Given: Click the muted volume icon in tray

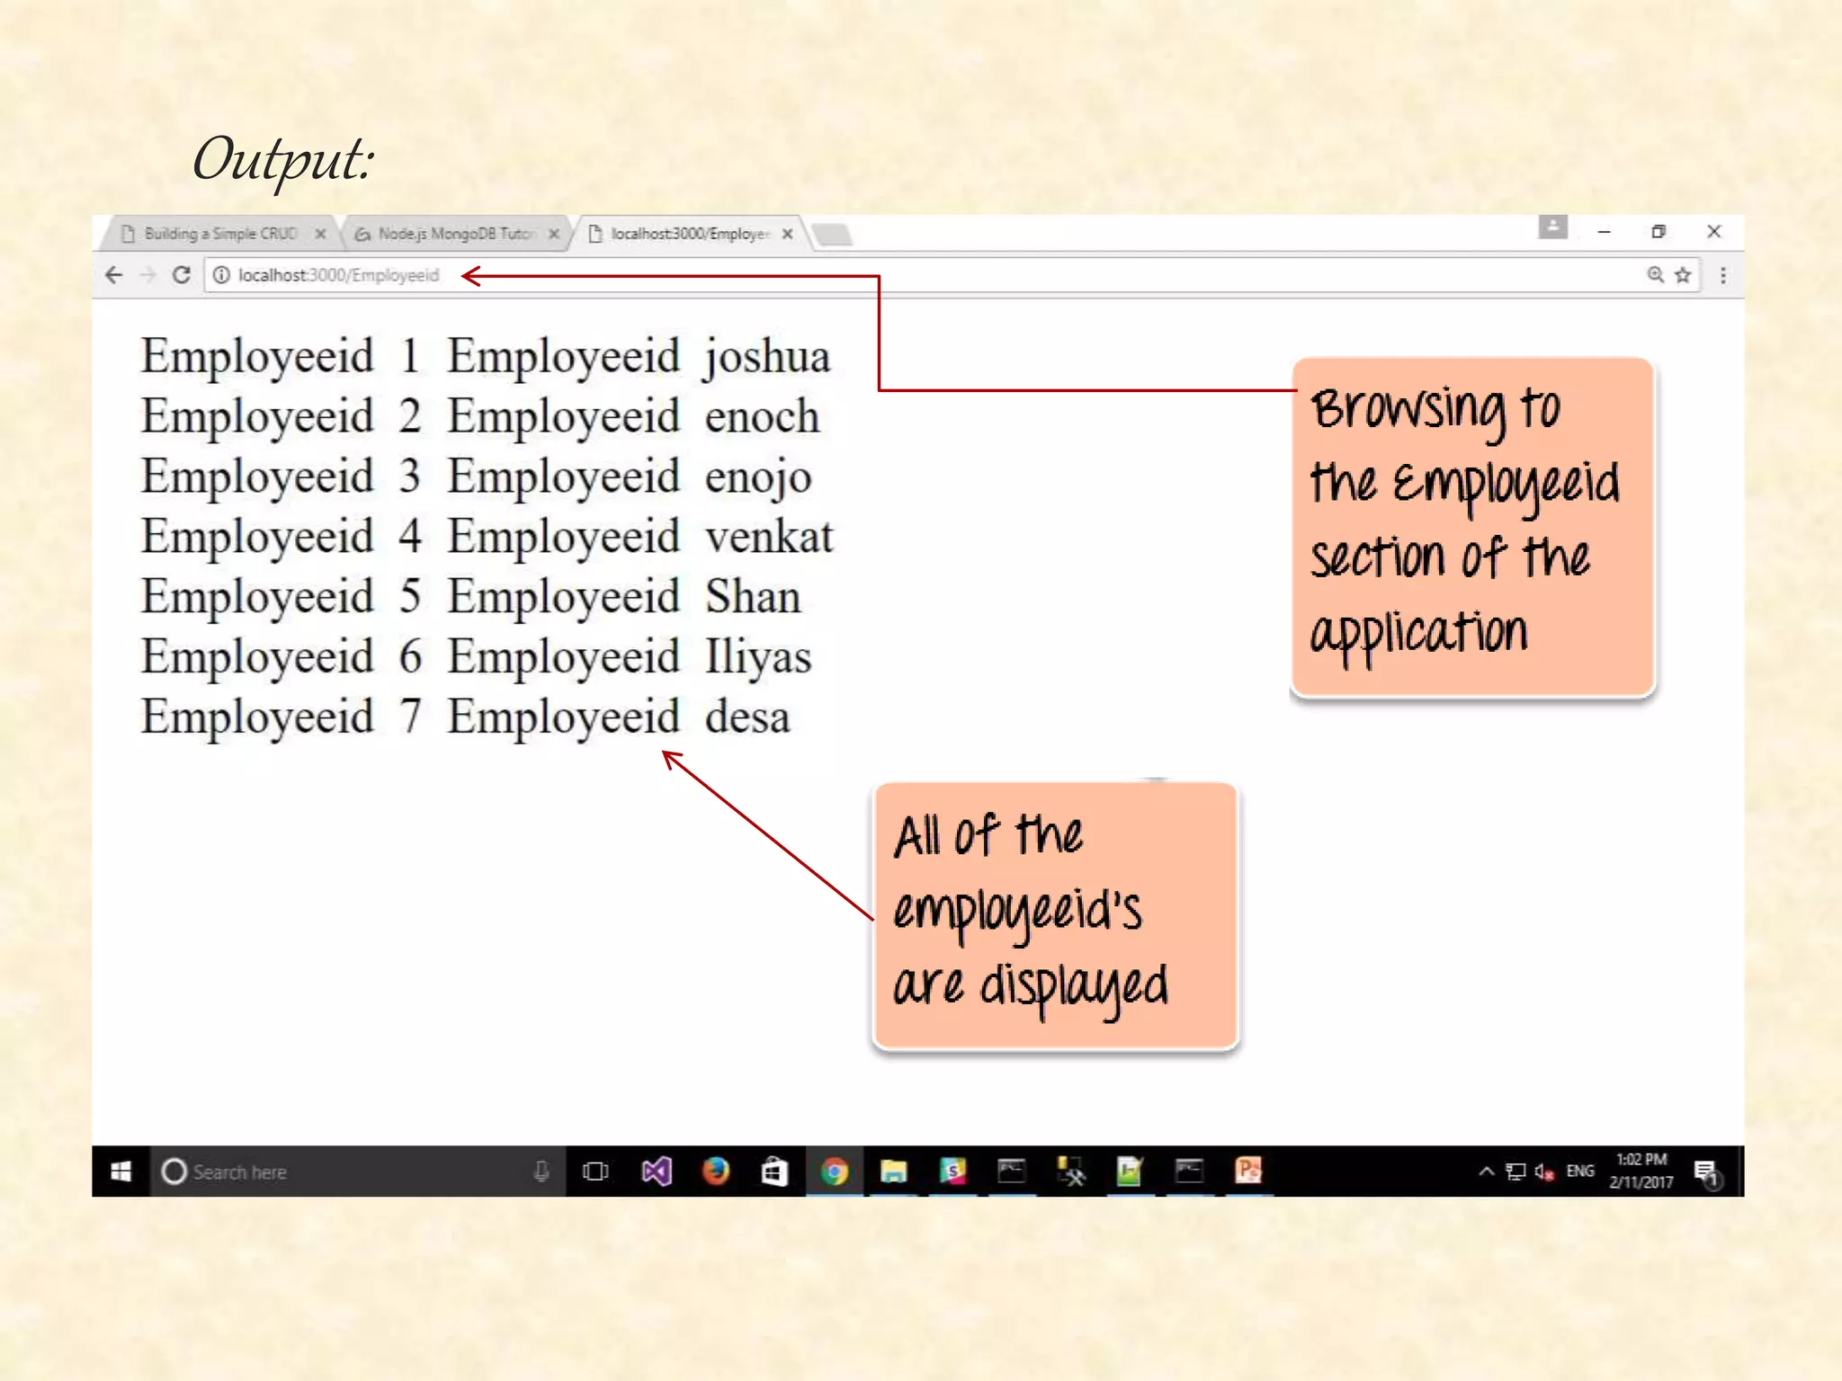Looking at the screenshot, I should click(1544, 1172).
